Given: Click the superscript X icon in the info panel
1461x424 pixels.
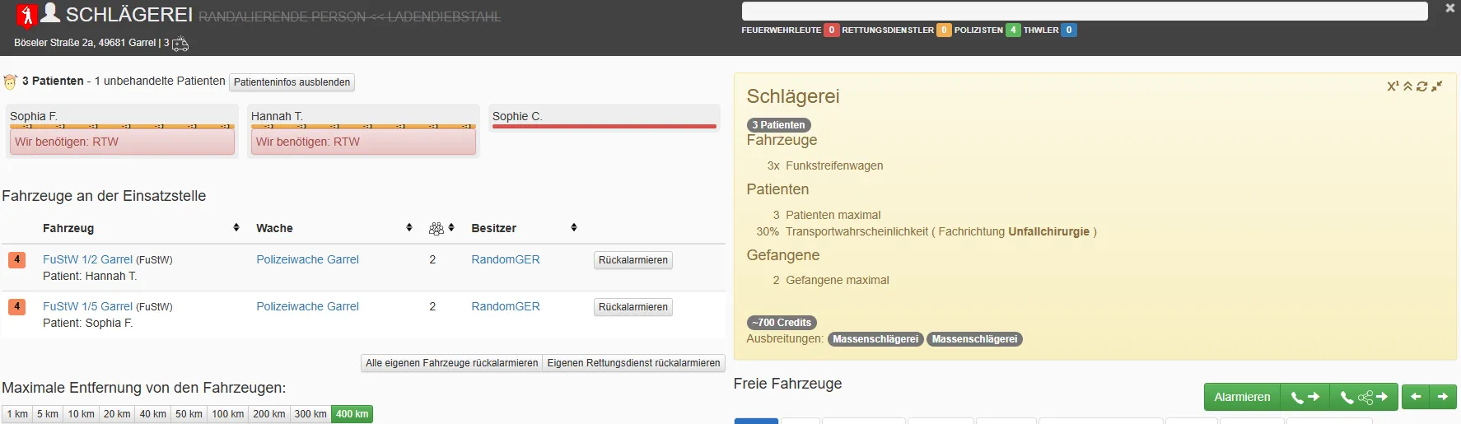Looking at the screenshot, I should coord(1393,86).
